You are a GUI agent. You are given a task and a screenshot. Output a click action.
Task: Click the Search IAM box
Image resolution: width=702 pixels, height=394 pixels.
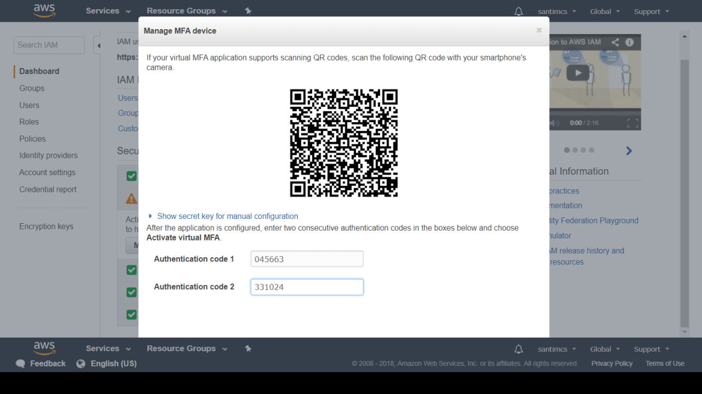(49, 45)
